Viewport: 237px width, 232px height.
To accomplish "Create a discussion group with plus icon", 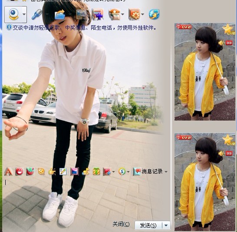I will pos(98,14).
